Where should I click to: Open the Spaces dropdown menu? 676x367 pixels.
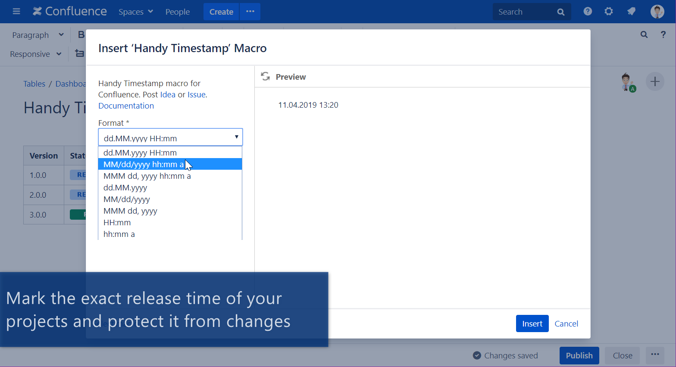(136, 12)
